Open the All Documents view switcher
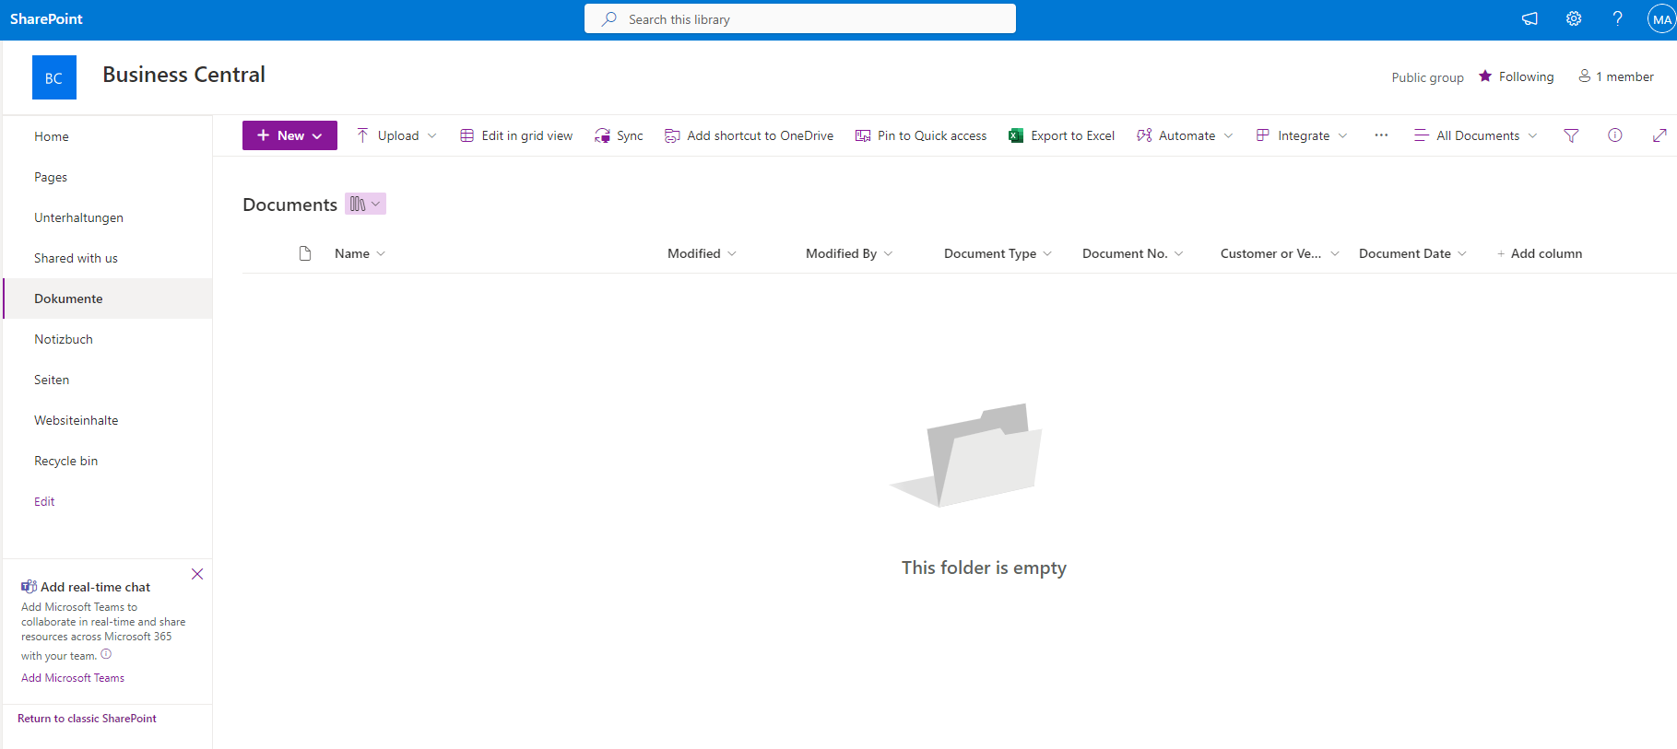The width and height of the screenshot is (1677, 749). pyautogui.click(x=1476, y=135)
